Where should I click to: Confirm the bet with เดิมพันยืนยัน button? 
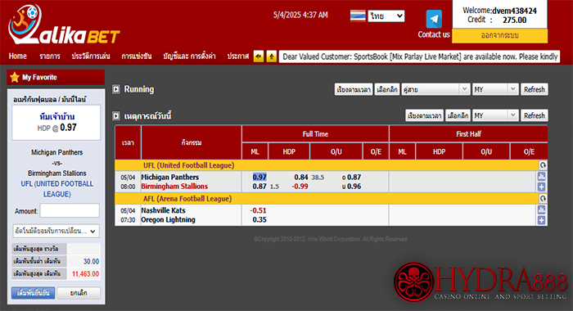33,293
